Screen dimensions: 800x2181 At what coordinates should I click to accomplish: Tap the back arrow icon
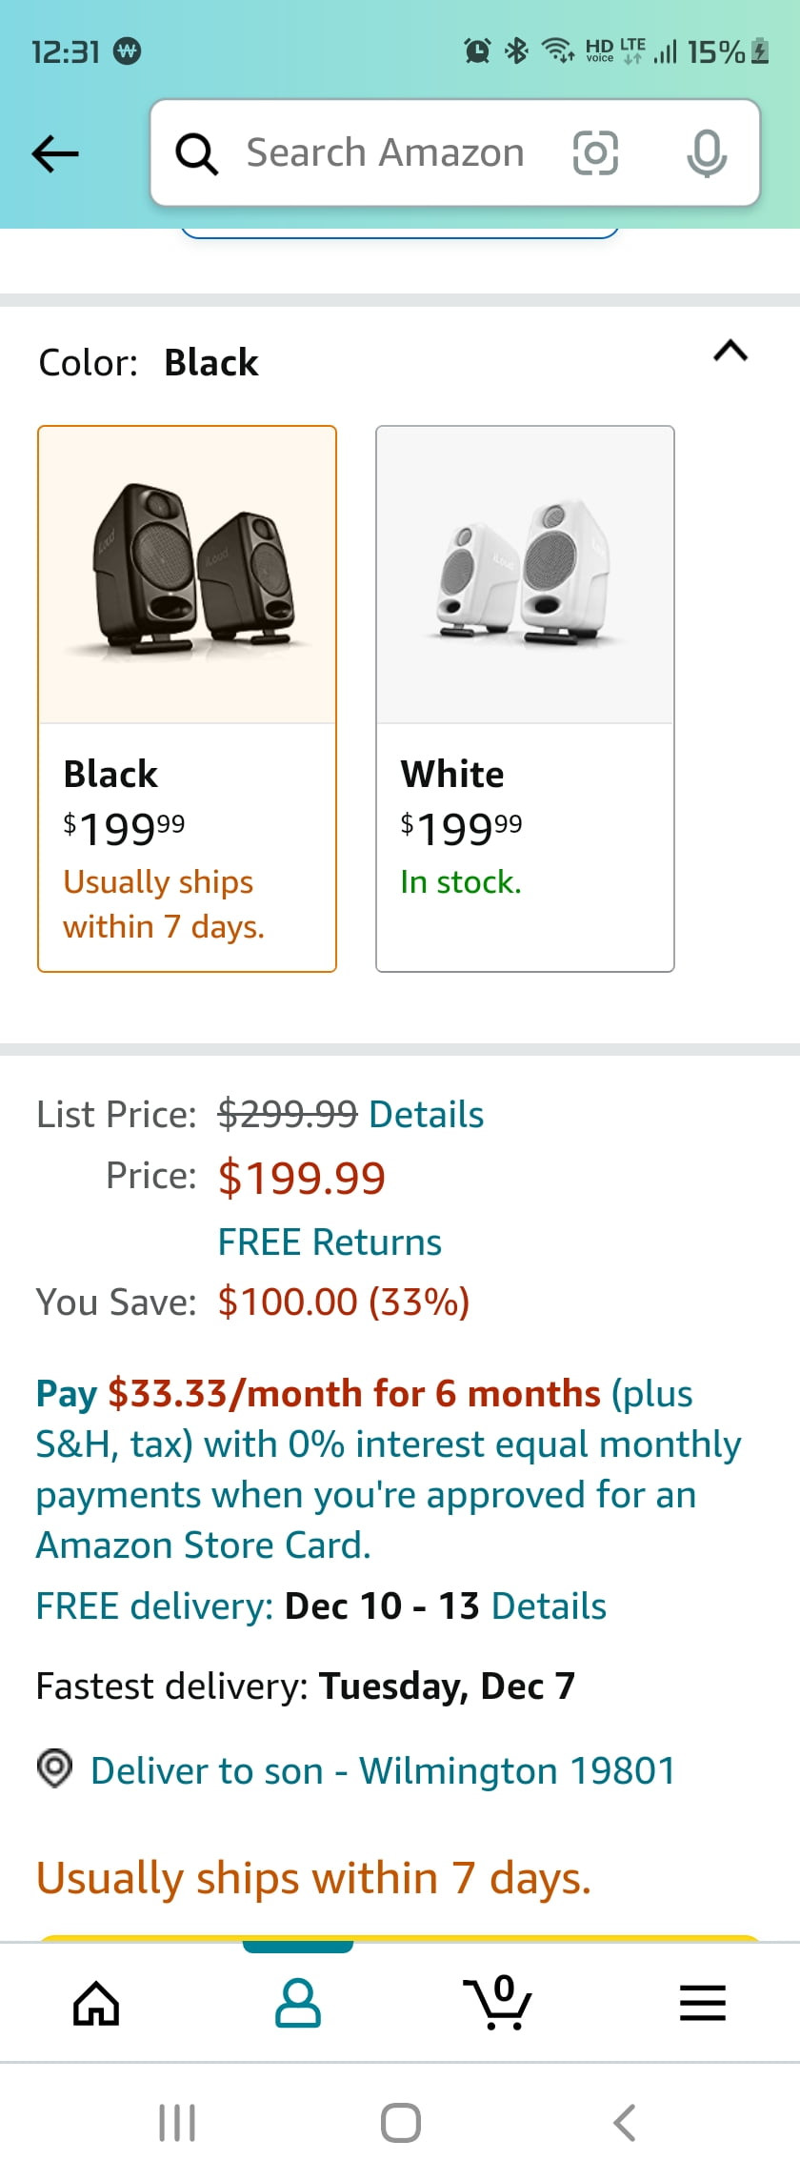tap(55, 152)
